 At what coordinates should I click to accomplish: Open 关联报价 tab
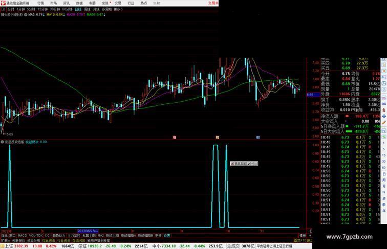tap(18, 240)
